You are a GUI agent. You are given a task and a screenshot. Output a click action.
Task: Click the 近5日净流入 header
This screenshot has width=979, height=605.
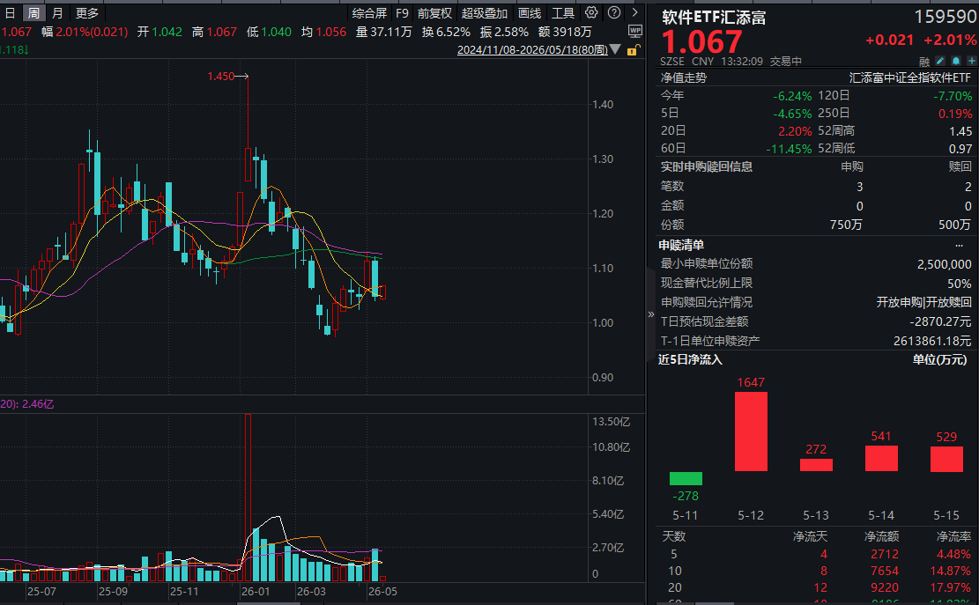690,360
